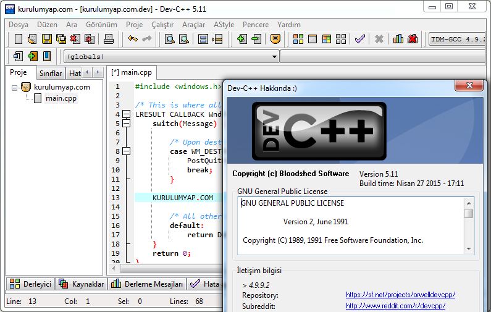Click Add to Project green plus icon
Viewport: 491px width, 312px height.
[x=241, y=39]
